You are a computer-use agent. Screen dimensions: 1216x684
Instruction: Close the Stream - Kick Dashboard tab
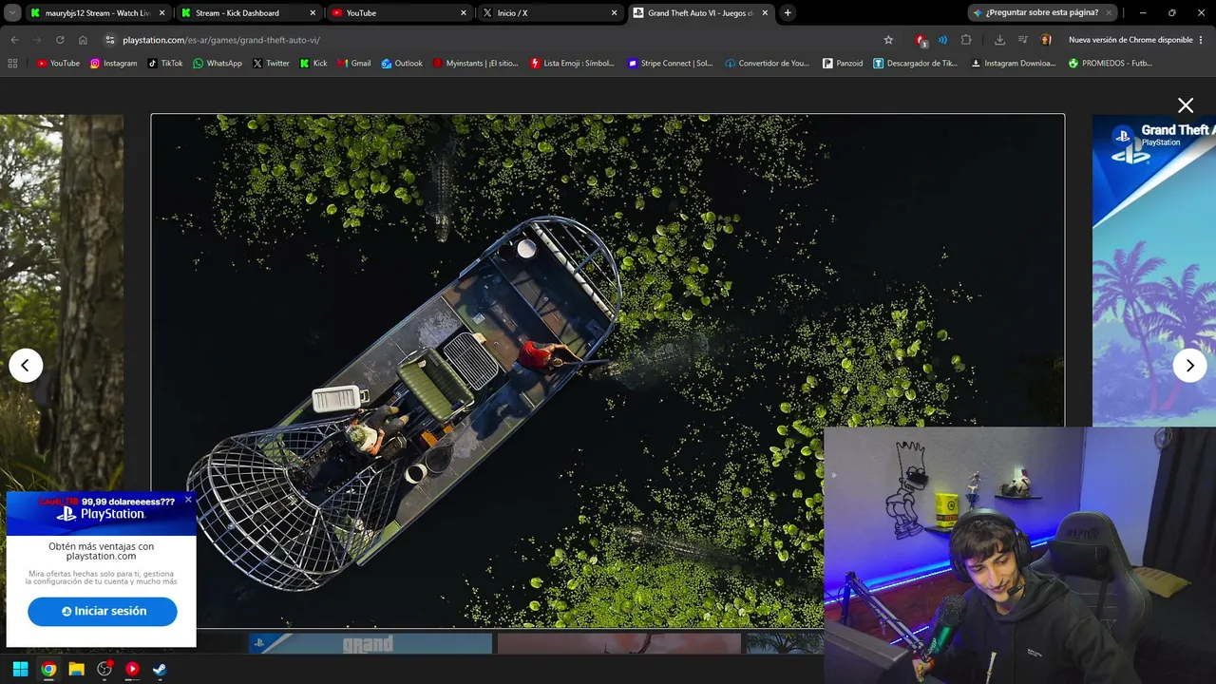(313, 13)
